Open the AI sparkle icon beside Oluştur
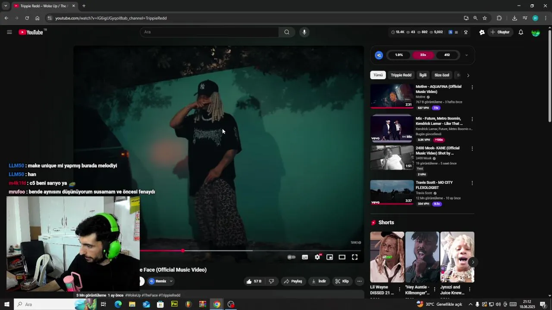The image size is (552, 310). tap(482, 32)
